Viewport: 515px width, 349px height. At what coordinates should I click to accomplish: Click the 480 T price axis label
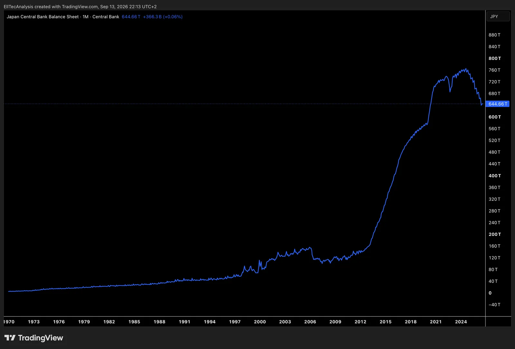(x=494, y=152)
